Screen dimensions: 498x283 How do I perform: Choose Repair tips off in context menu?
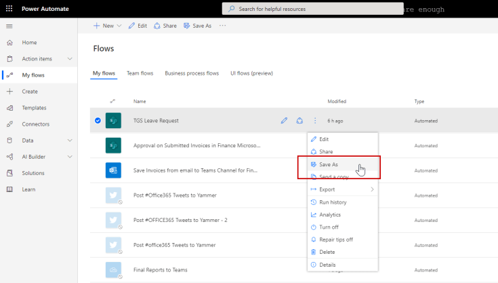pos(335,240)
